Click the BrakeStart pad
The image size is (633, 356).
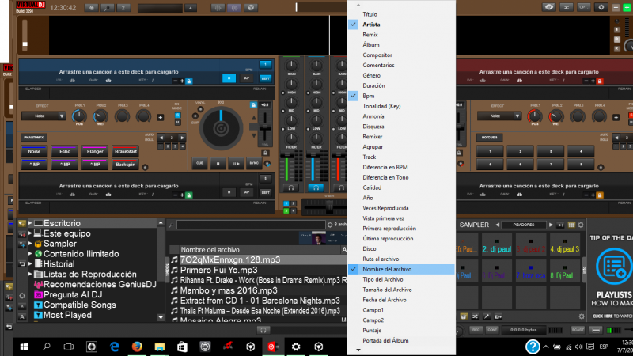tap(126, 151)
